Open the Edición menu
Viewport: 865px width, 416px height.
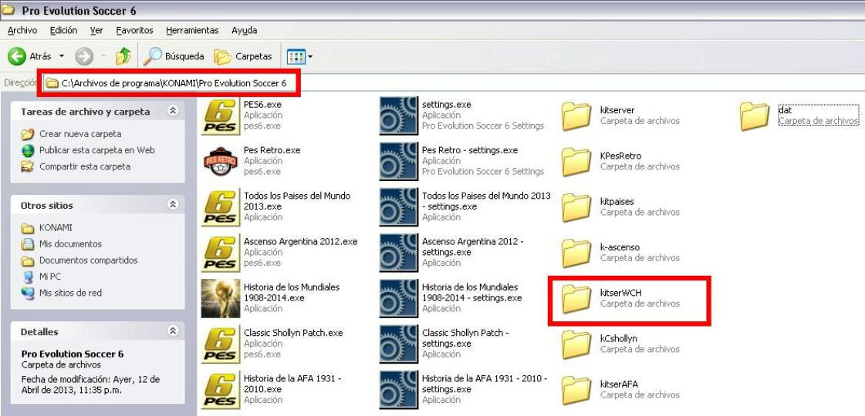63,30
